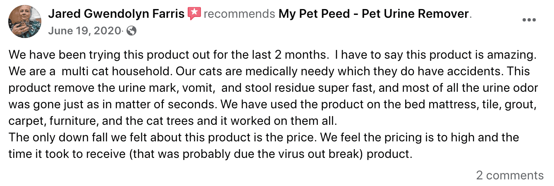View the 2 comments link
This screenshot has width=554, height=186.
pos(510,175)
